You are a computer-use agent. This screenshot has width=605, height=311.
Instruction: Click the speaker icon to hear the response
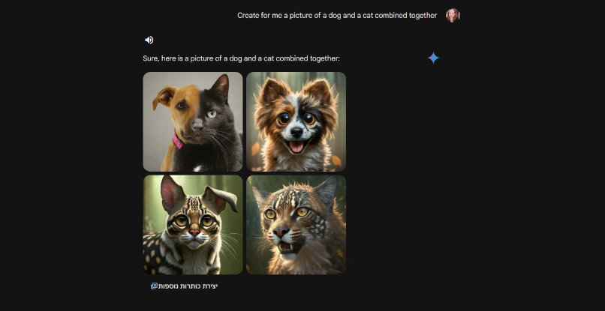pos(149,40)
